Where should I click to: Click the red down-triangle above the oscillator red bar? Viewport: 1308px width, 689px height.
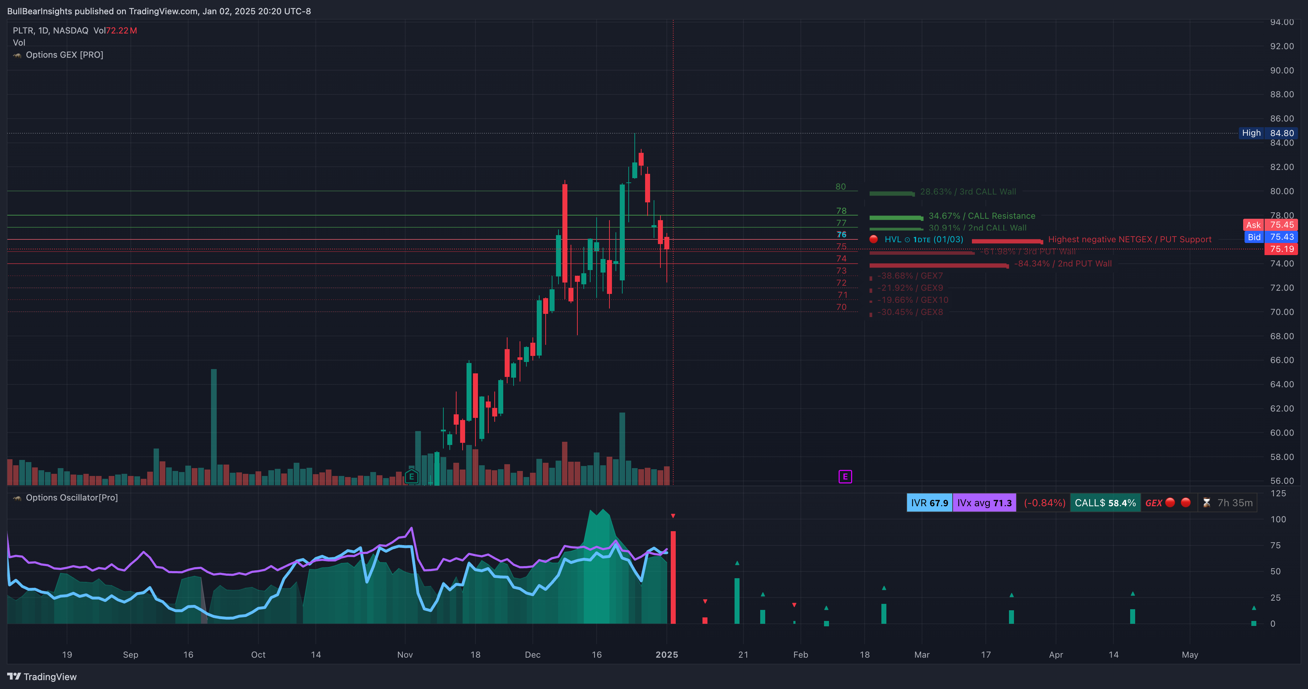point(673,516)
